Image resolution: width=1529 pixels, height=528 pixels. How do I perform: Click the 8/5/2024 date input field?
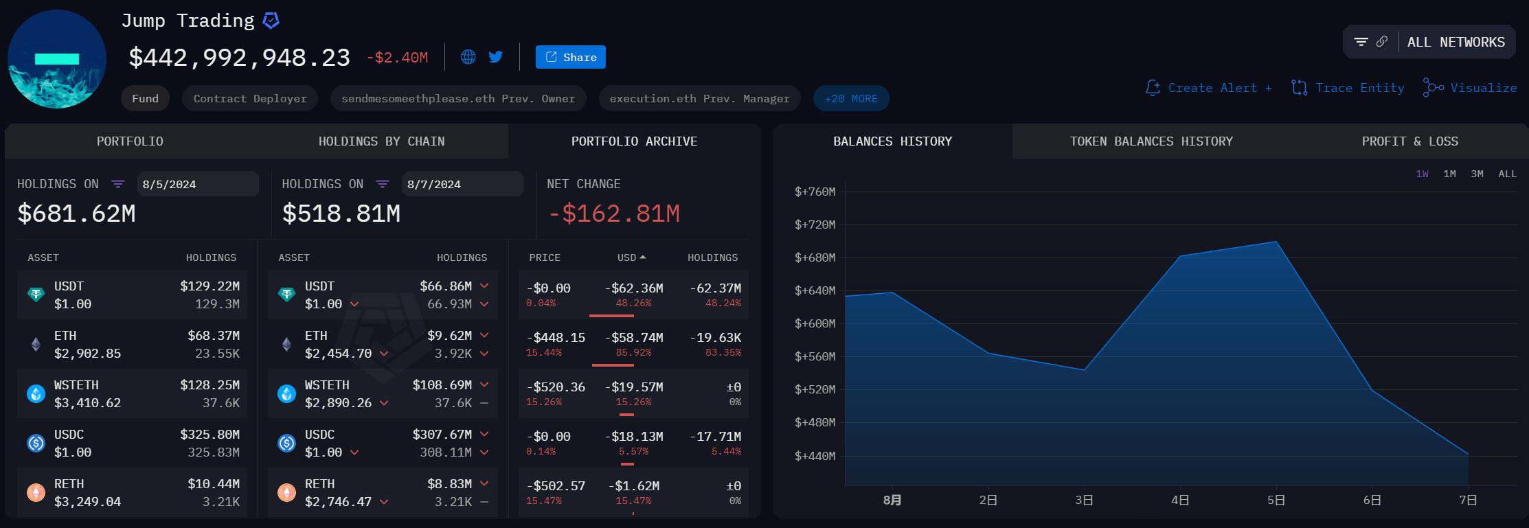tap(197, 184)
